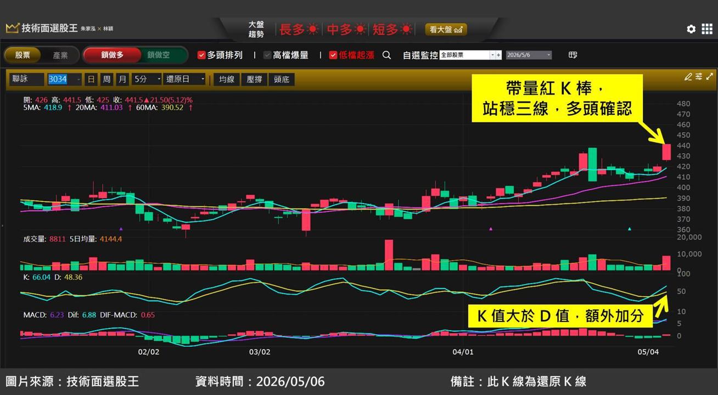718x395 pixels.
Task: Click the 頭底 button
Action: pyautogui.click(x=282, y=79)
